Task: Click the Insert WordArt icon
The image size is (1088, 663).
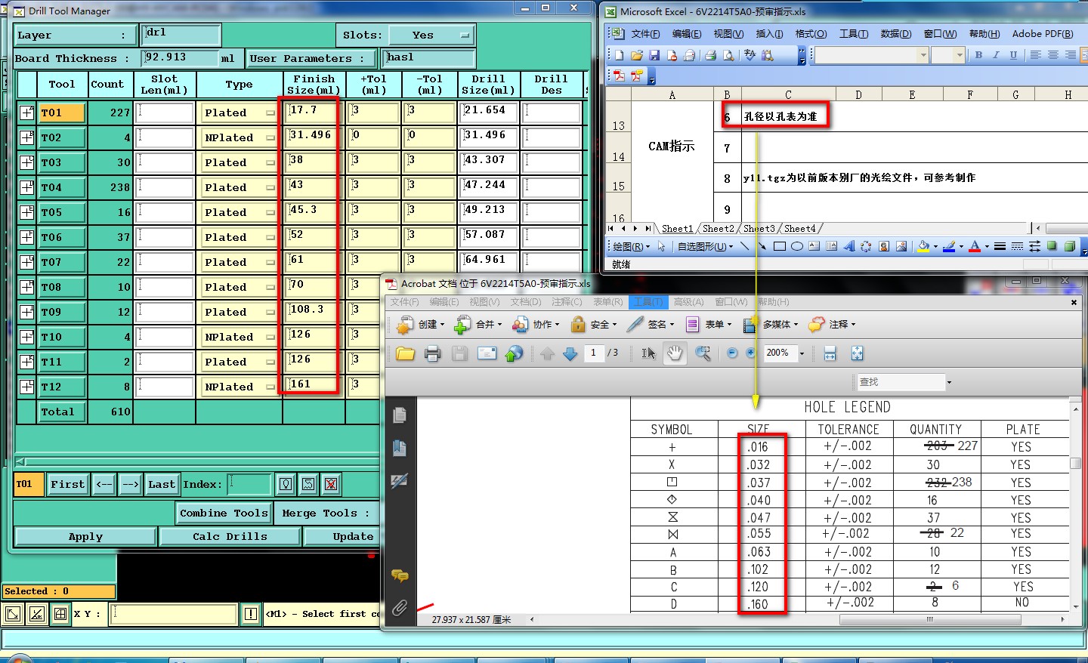Action: point(849,246)
